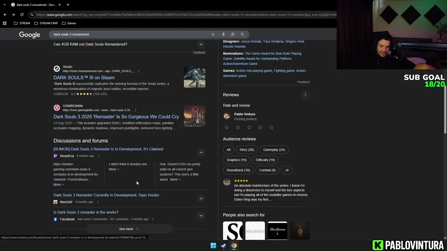Start voice search with microphone icon
The image size is (447, 251).
click(223, 34)
